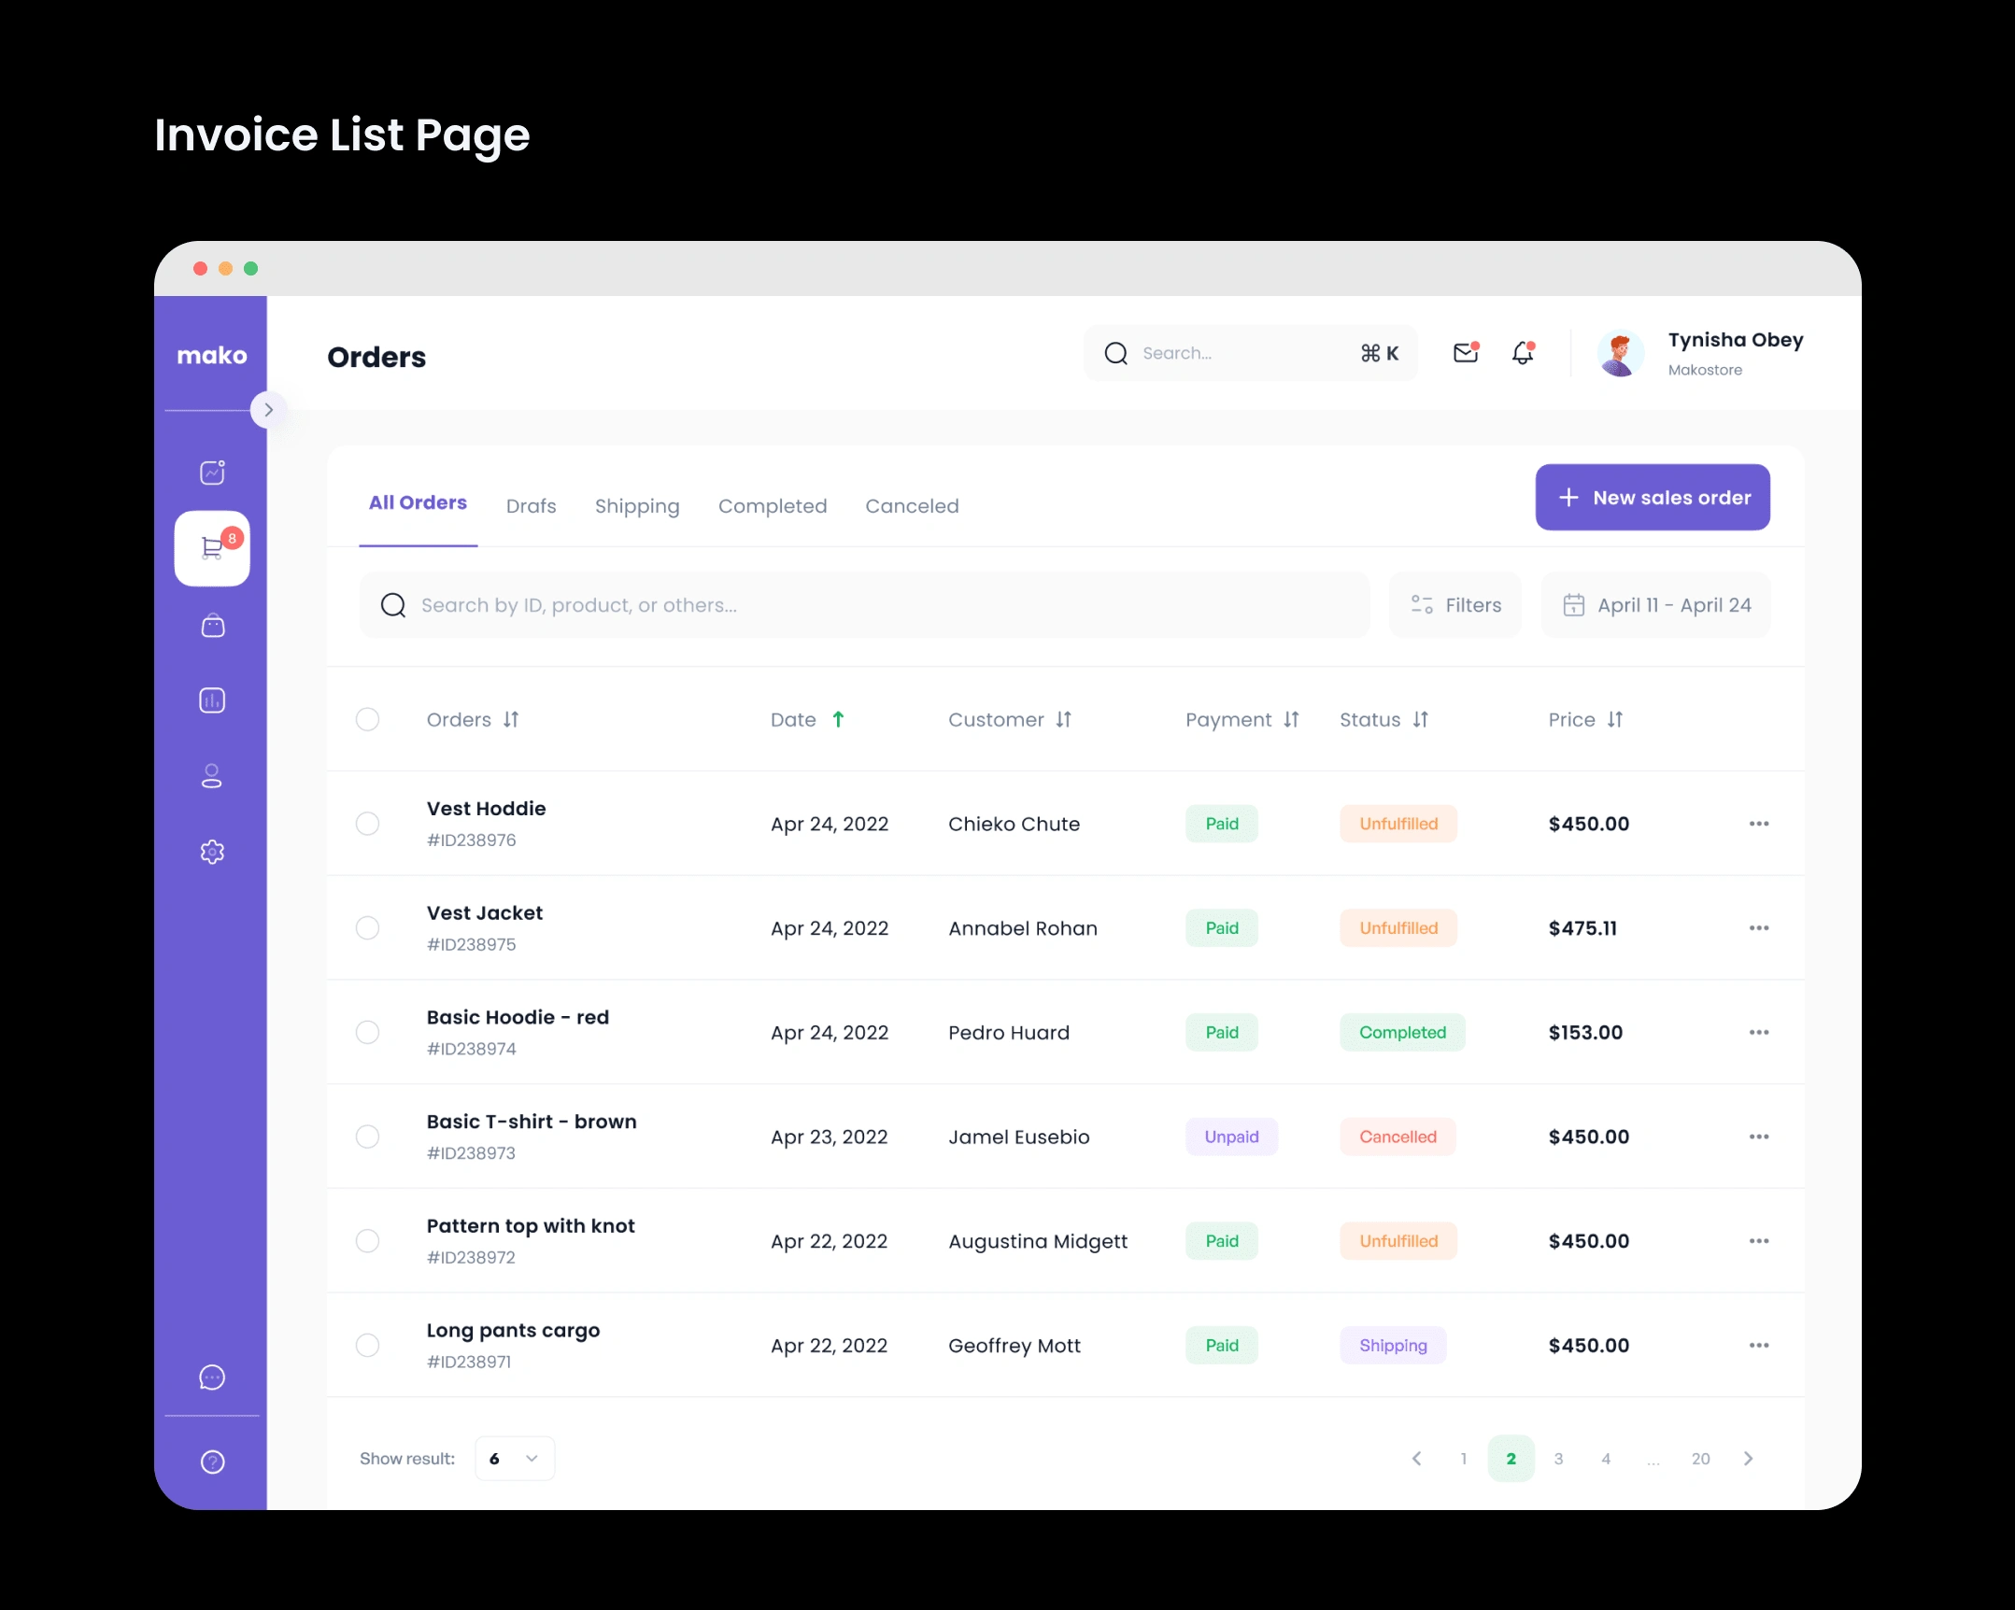Click Tynisha Obey's profile avatar

(1621, 353)
